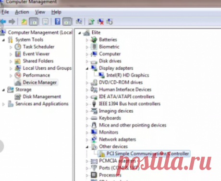Image resolution: width=221 pixels, height=181 pixels.
Task: Expand the Shared Folders node
Action: [11, 61]
